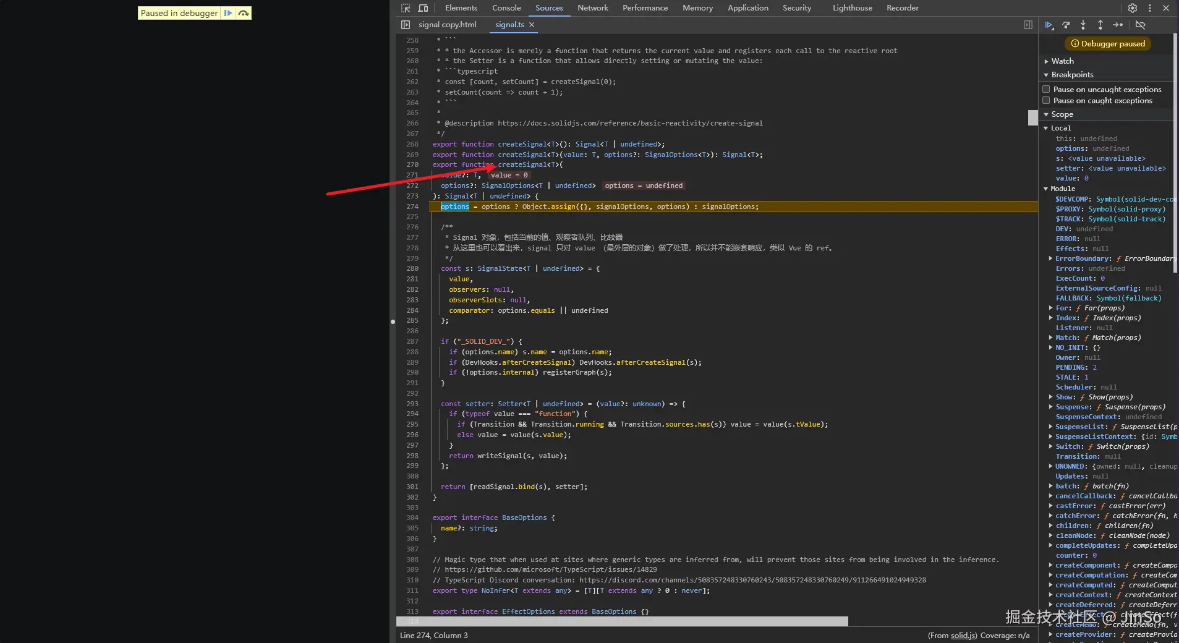Select the Network tab
This screenshot has width=1179, height=643.
593,8
